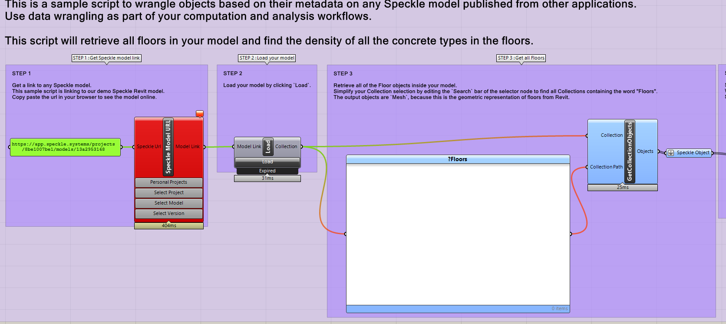
Task: Click the 'STEP 2' heading in the second group
Action: (x=233, y=74)
